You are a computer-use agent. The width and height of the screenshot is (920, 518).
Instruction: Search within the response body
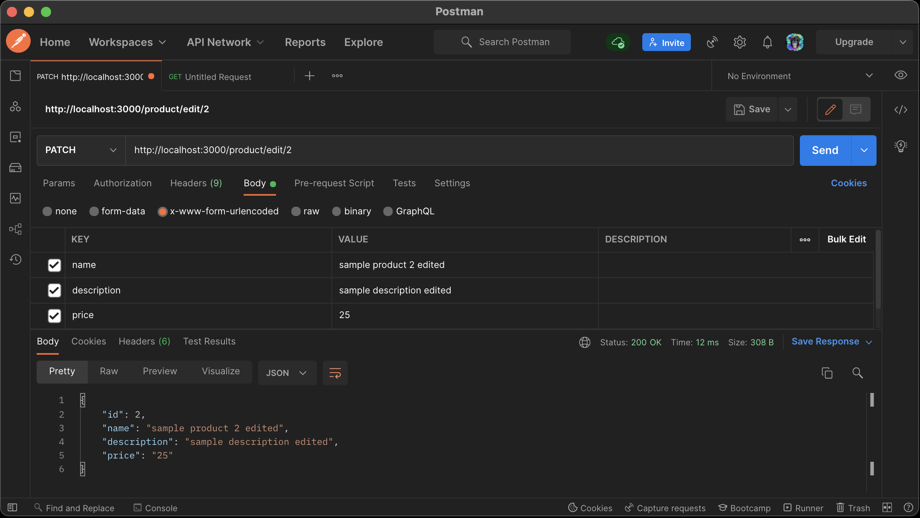pos(857,373)
